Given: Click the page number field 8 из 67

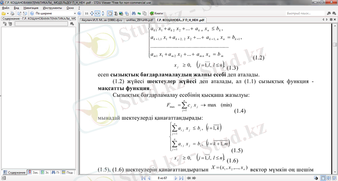Looking at the screenshot, I should tap(161, 178).
